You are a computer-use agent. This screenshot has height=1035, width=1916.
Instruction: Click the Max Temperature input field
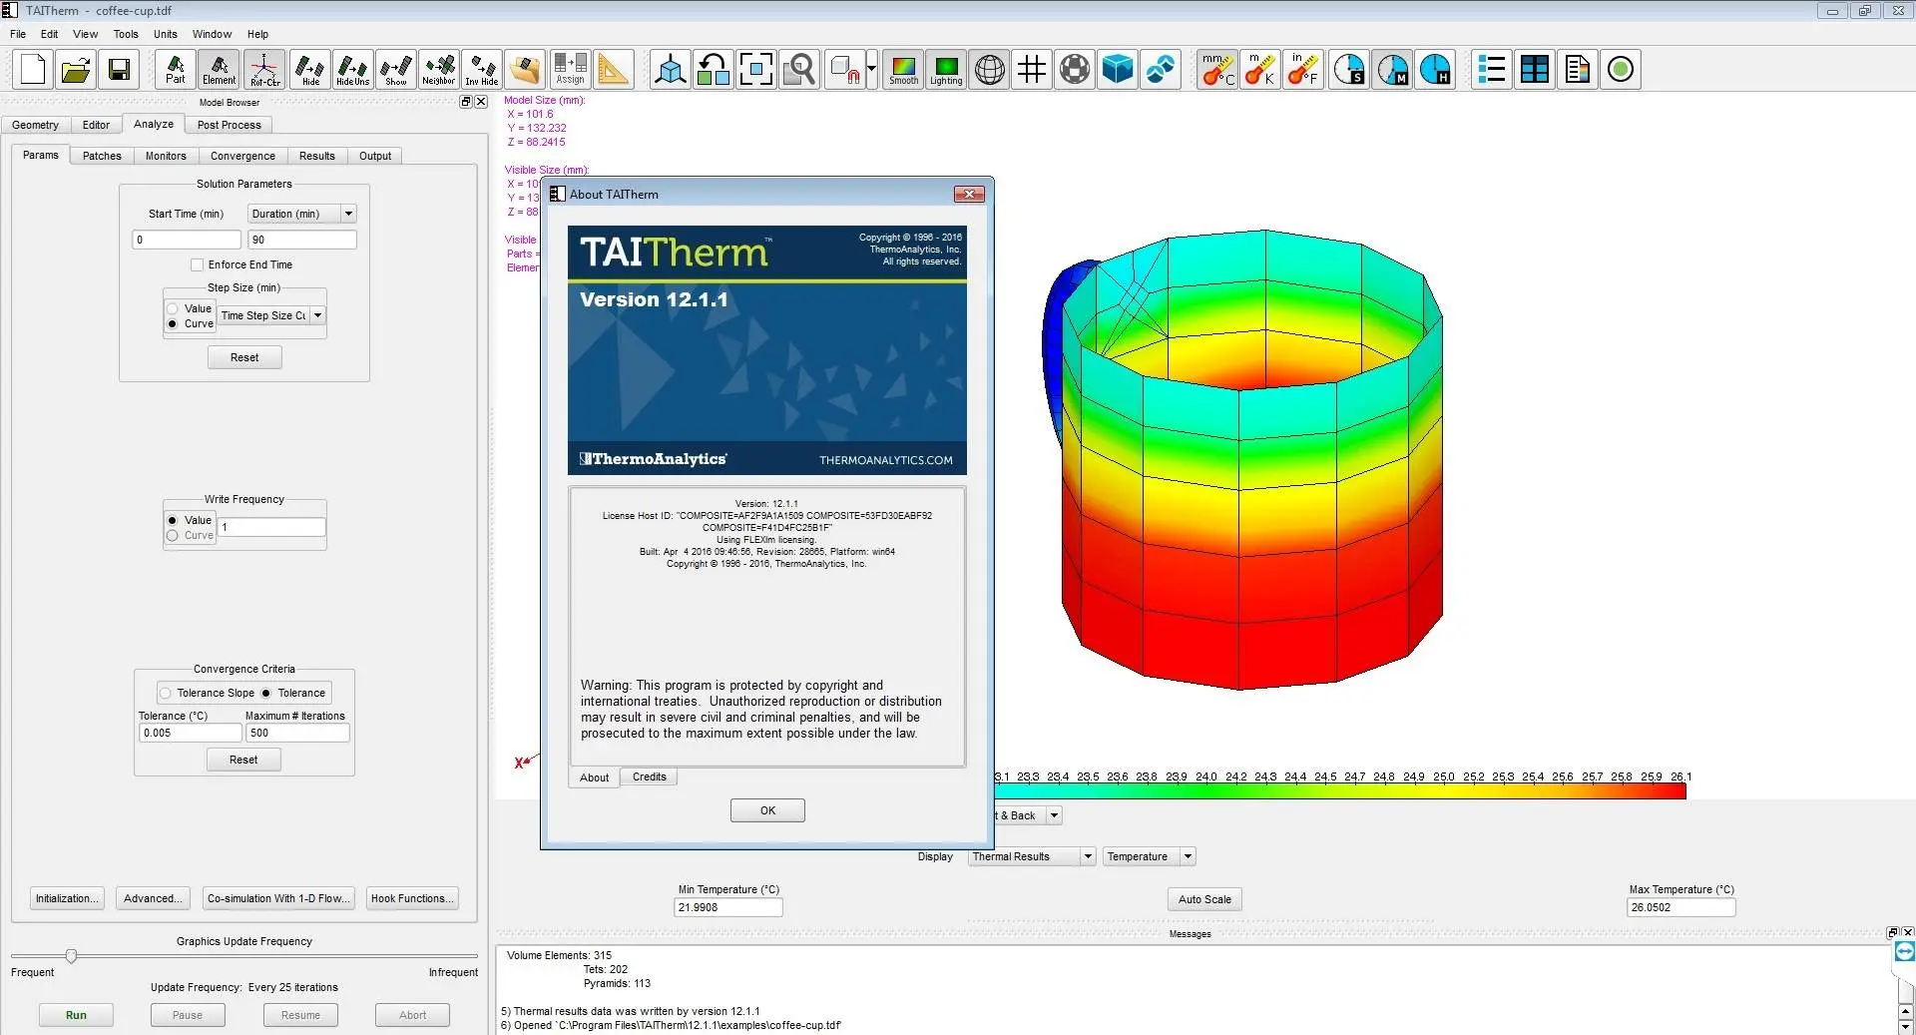click(1681, 907)
